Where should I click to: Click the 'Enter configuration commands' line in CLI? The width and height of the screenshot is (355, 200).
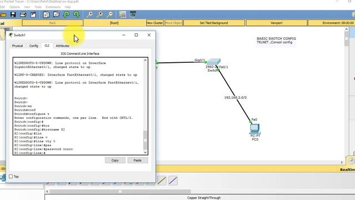74,118
